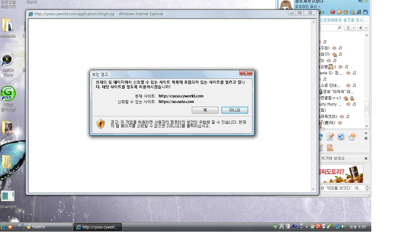This screenshot has height=249, width=398.
Task: Click NateOn search magnifier icon
Action: (339, 28)
